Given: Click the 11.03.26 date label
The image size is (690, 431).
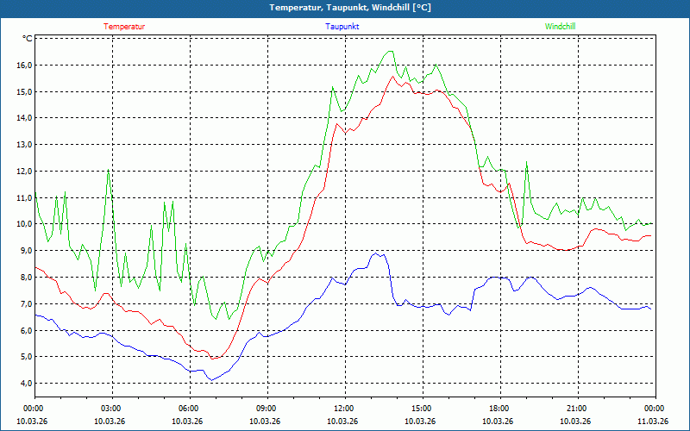Looking at the screenshot, I should (x=652, y=422).
